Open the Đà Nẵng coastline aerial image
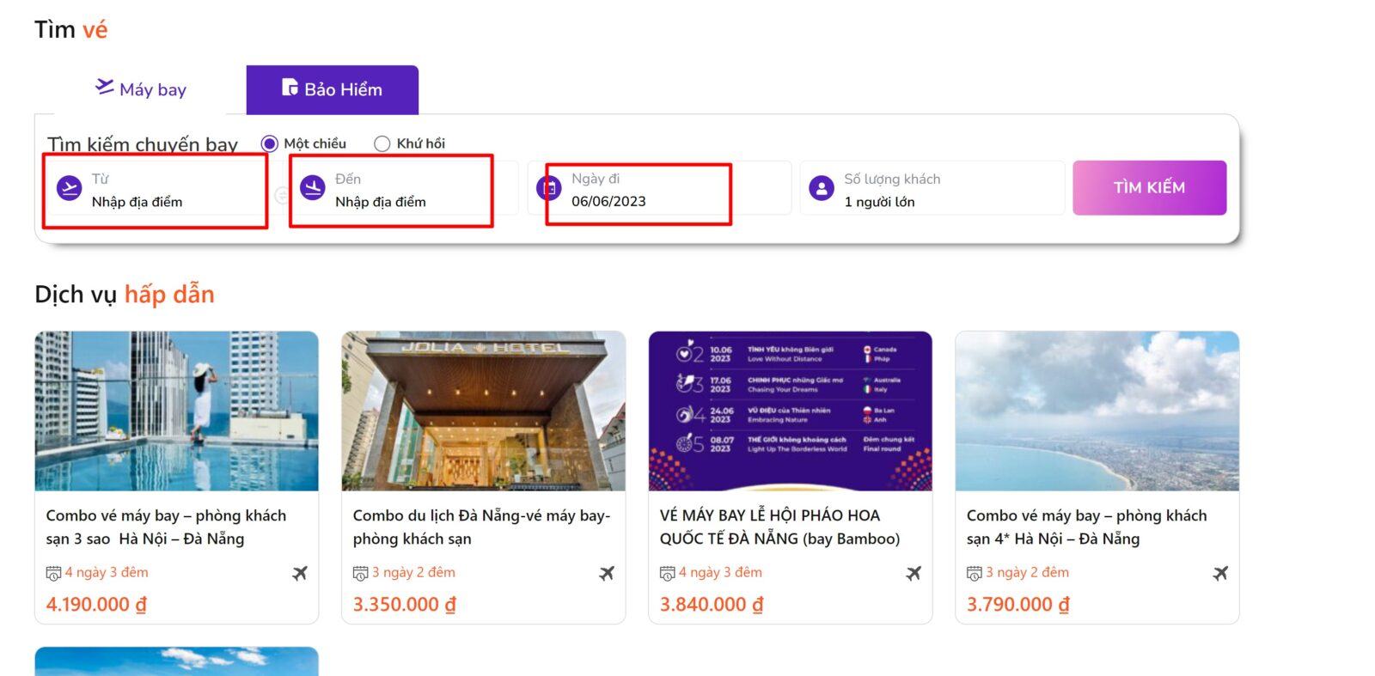 [1097, 411]
